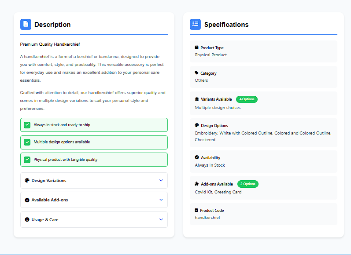Image resolution: width=351 pixels, height=255 pixels.
Task: Expand the Design Variations section chevron
Action: [x=161, y=180]
